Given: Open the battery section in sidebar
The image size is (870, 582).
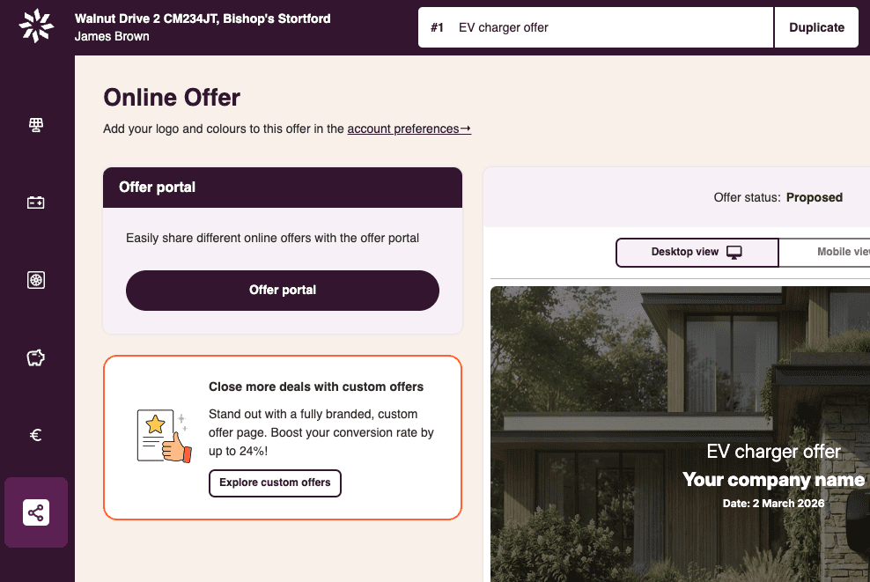Looking at the screenshot, I should 36,203.
